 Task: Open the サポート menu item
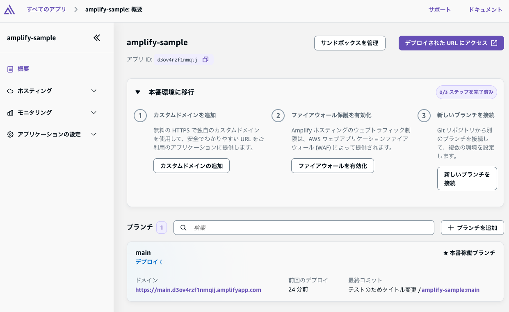click(x=439, y=10)
